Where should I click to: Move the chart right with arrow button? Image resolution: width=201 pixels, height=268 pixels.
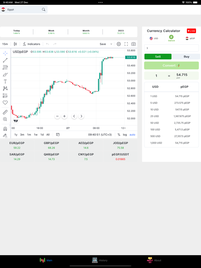coord(81,116)
